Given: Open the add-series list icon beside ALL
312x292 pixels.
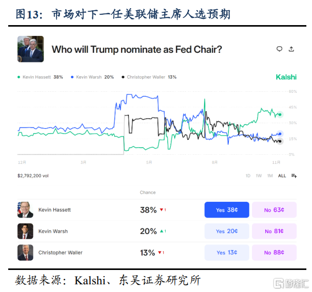Looking at the screenshot, I should click(294, 176).
